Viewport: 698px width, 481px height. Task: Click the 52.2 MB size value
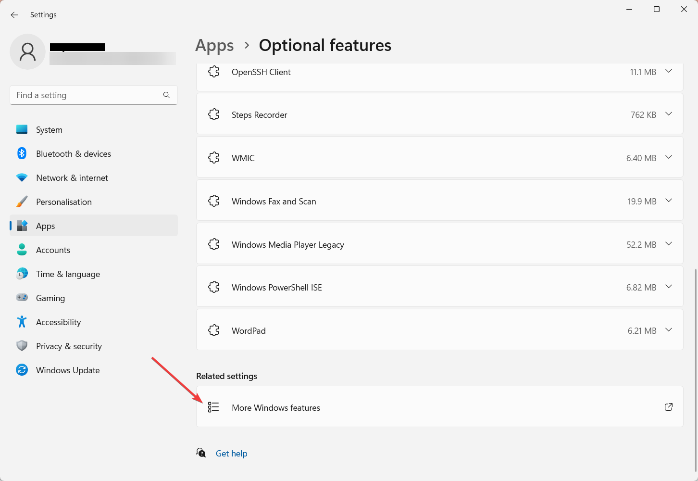(x=641, y=245)
